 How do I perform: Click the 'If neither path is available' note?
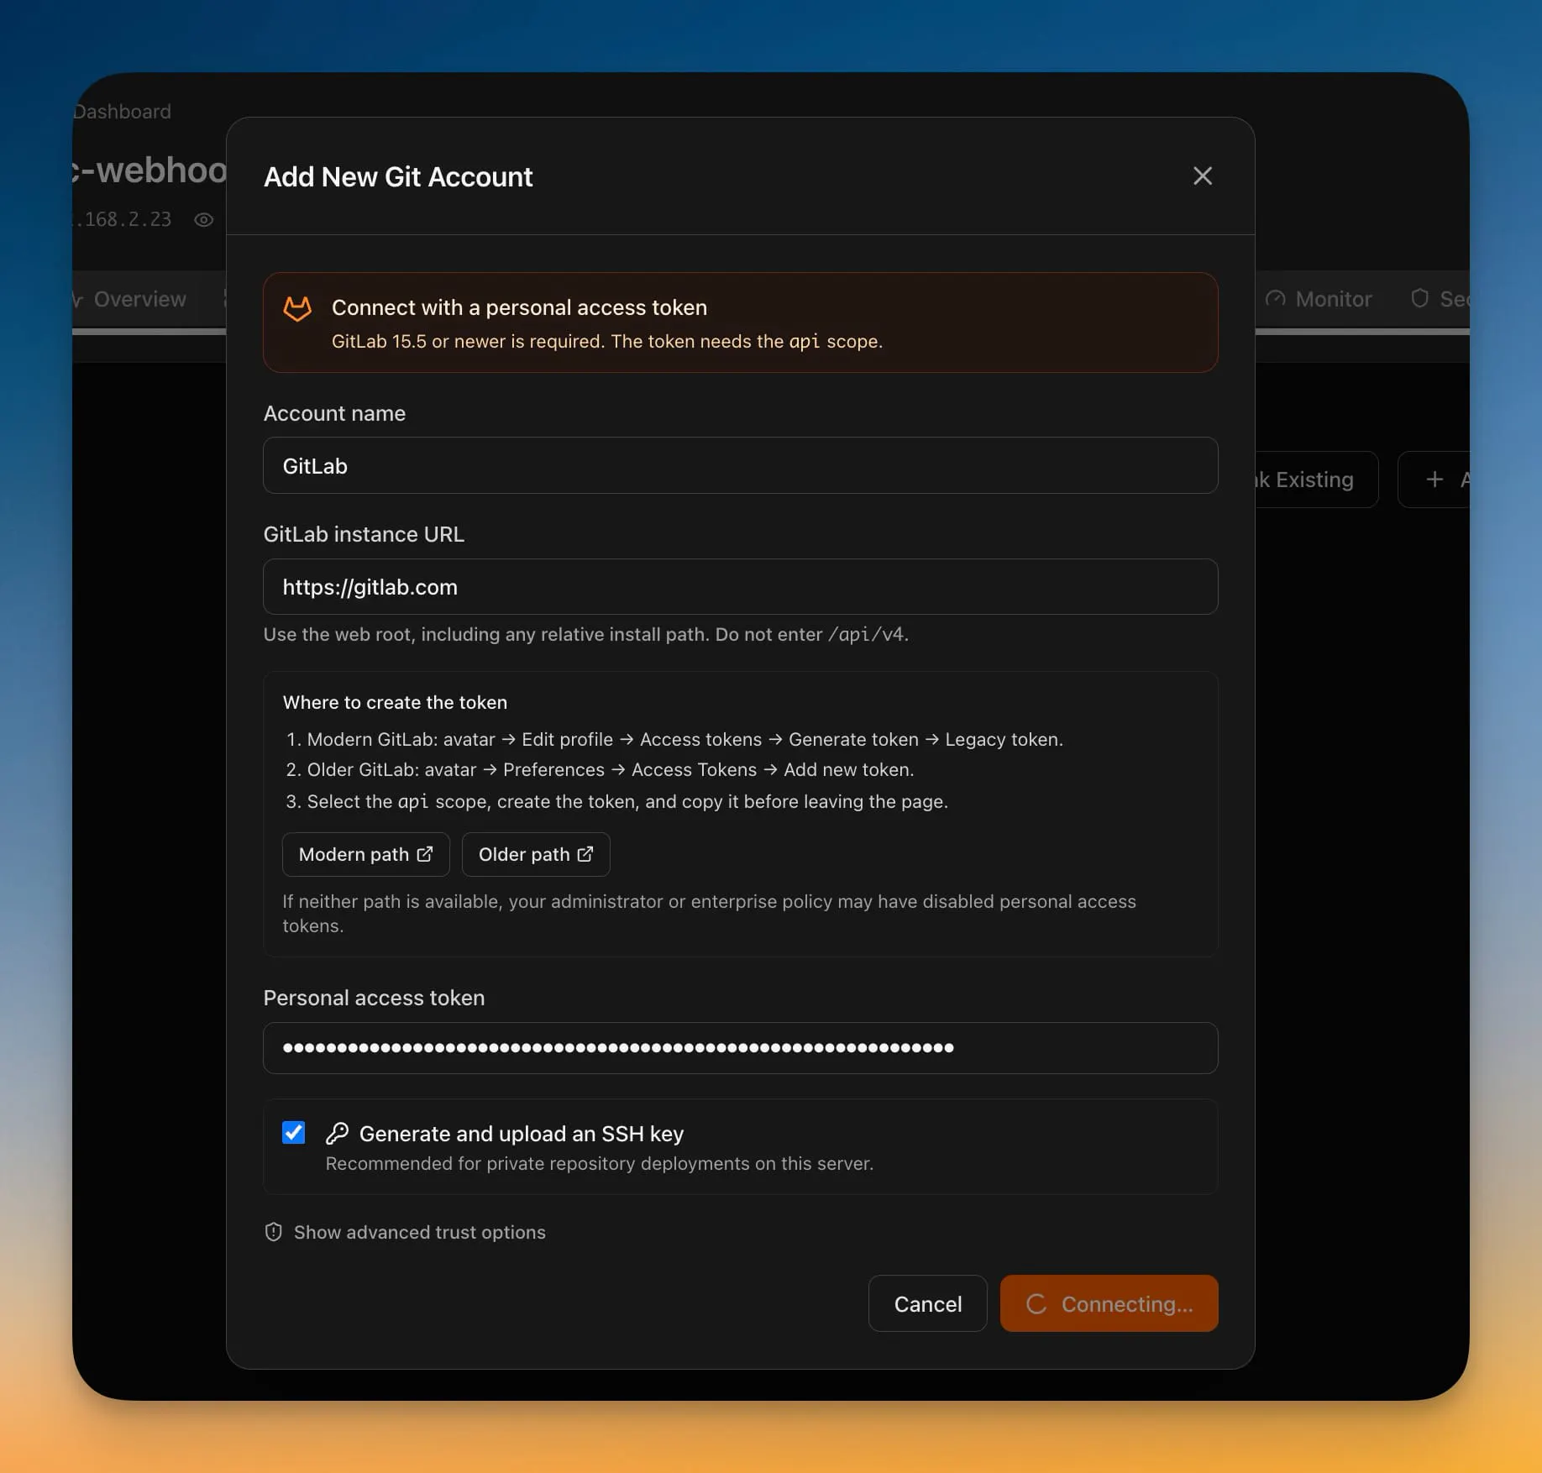coord(709,913)
